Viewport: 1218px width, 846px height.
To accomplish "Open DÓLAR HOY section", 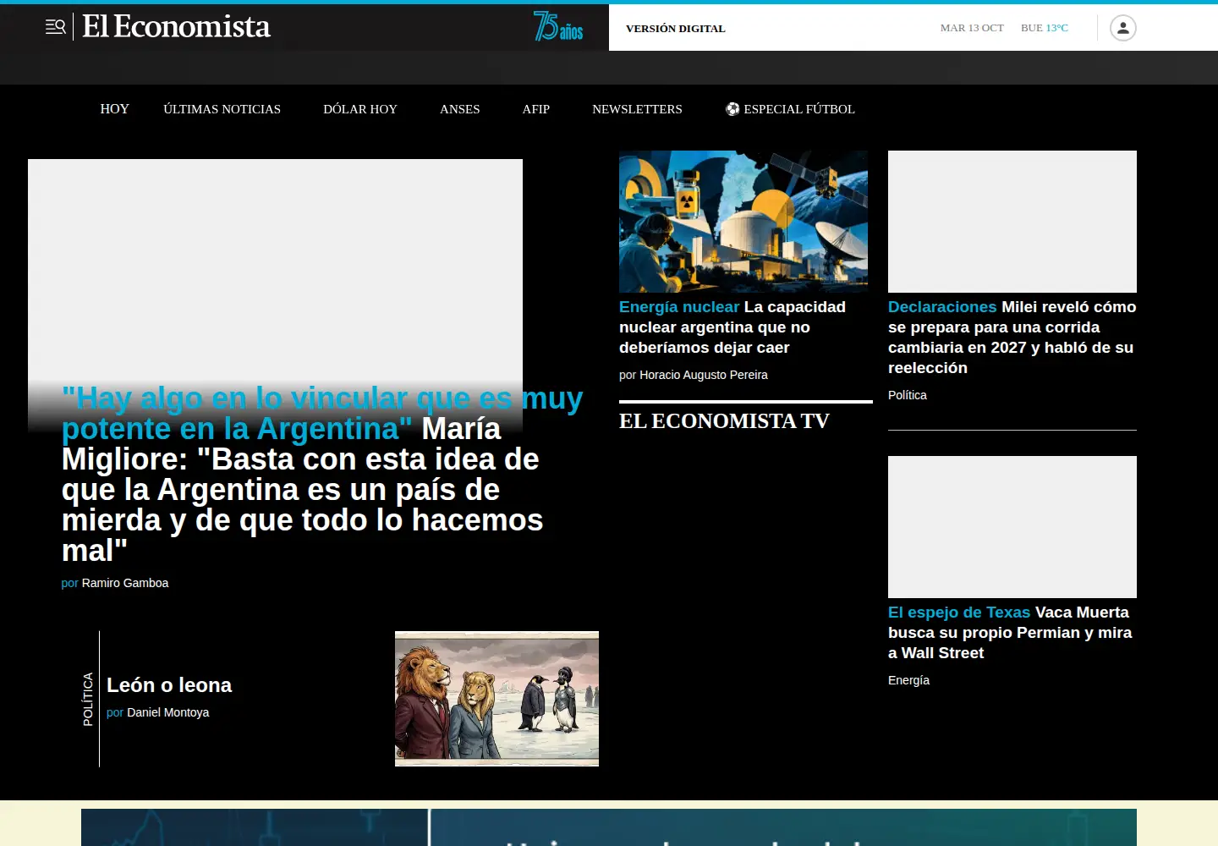I will [x=360, y=109].
